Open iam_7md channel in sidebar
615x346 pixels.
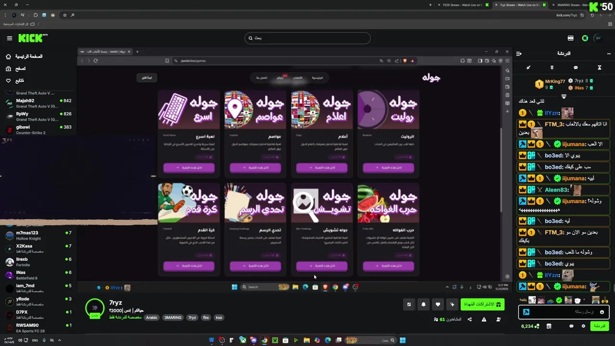click(38, 288)
